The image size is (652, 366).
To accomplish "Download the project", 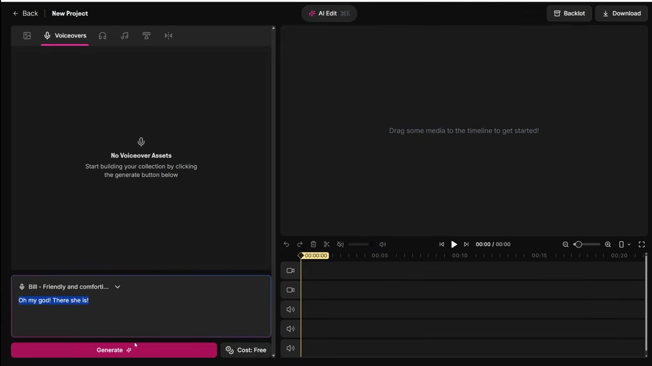I will click(621, 13).
